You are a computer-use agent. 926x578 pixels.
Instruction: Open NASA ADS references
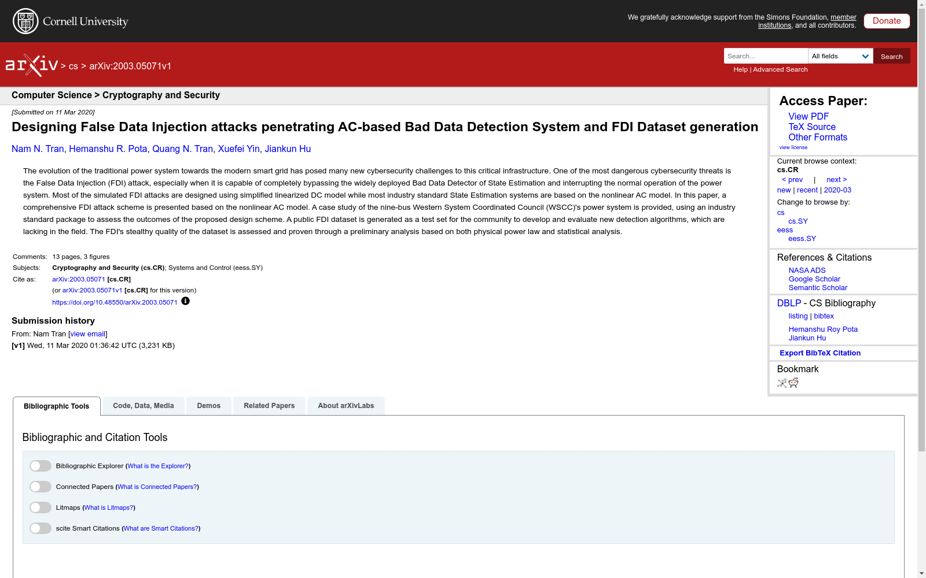point(807,271)
